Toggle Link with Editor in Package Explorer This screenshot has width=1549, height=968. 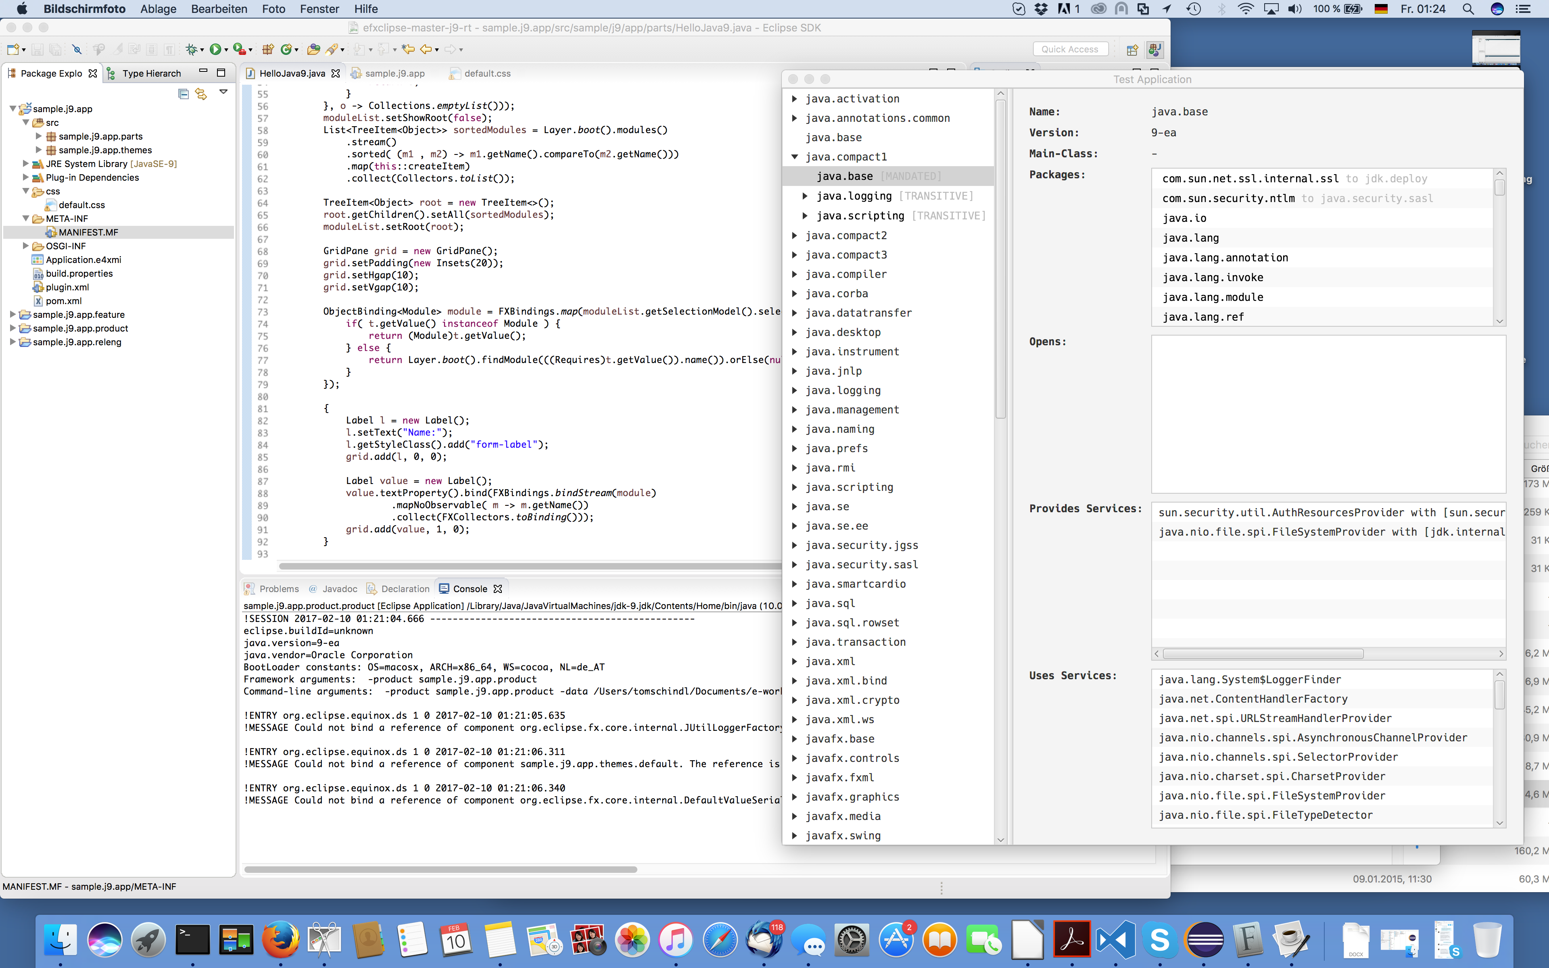(201, 94)
